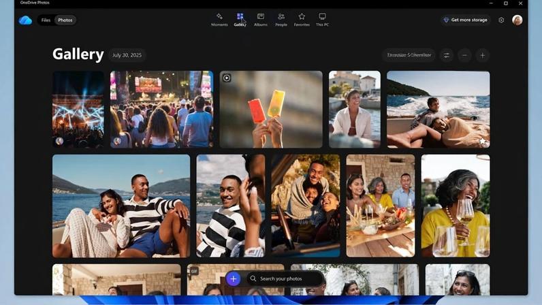Go to the Albums tab

(x=261, y=20)
